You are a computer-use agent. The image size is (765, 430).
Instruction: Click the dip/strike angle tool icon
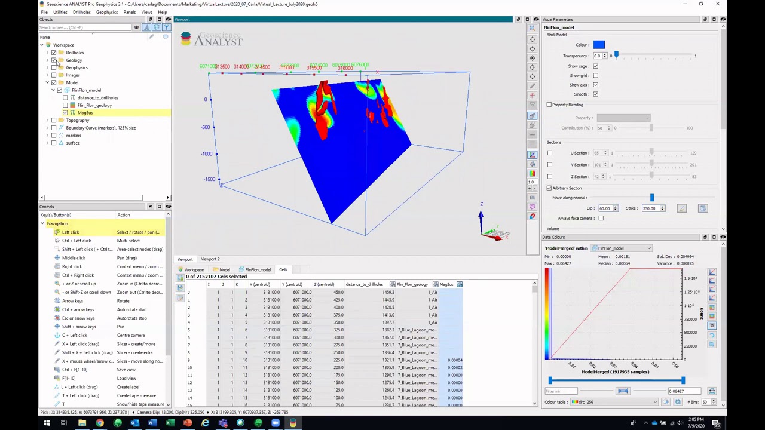pos(682,208)
